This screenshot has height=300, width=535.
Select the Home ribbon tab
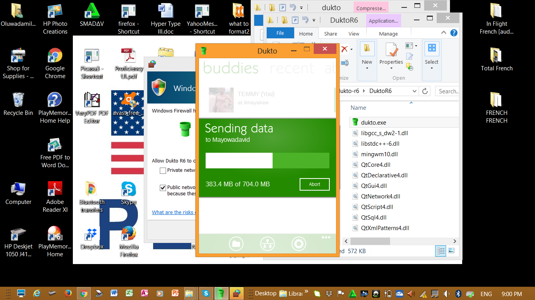[306, 34]
